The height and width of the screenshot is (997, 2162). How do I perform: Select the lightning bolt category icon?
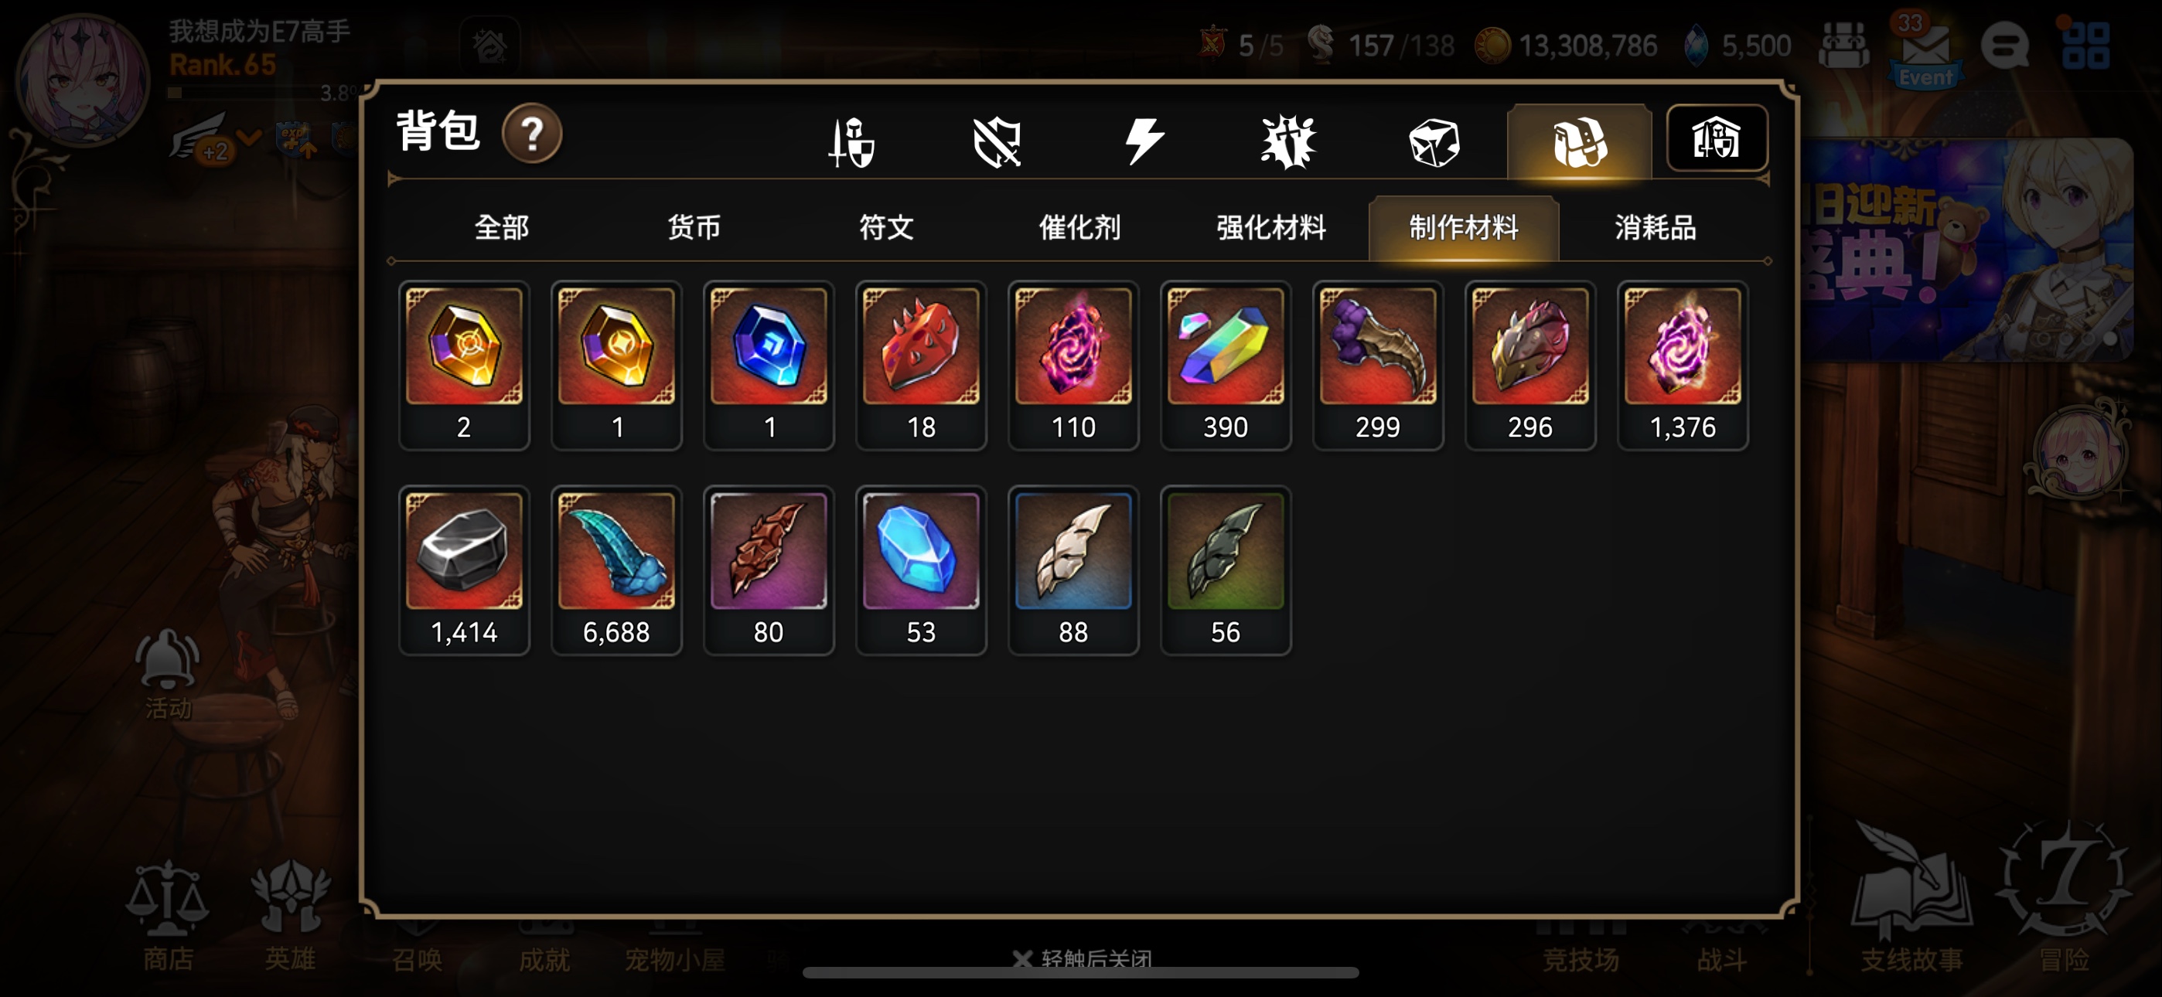(x=1144, y=141)
